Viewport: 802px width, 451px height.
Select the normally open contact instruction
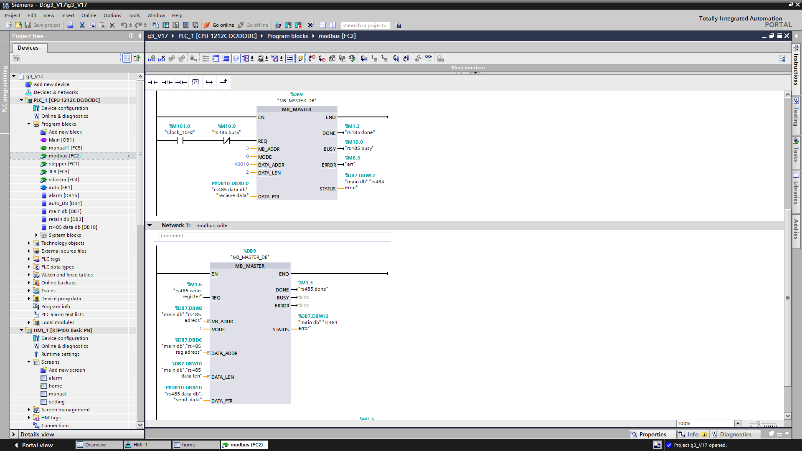click(153, 82)
